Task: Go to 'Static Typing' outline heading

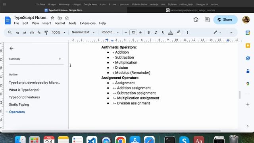Action: (x=19, y=104)
